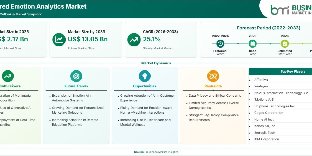Click 'Stringent Regulatory Compliance Requirements' bullet

(214, 118)
